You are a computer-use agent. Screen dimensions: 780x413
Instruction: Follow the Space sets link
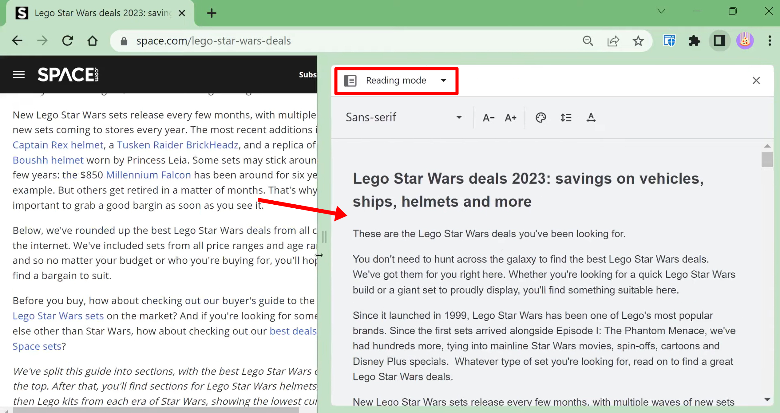(37, 346)
